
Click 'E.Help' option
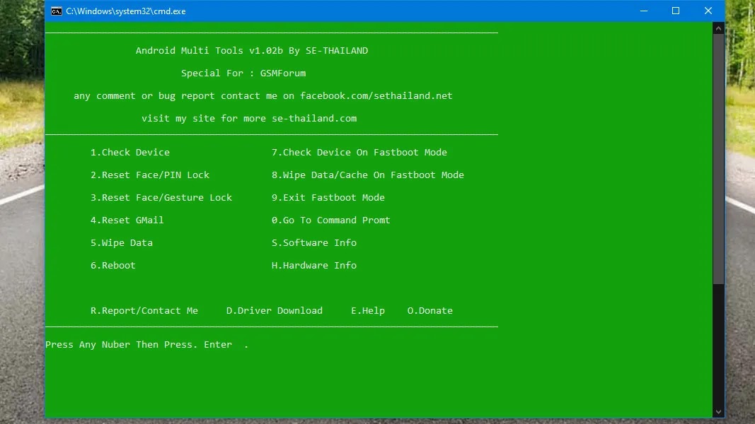point(368,310)
